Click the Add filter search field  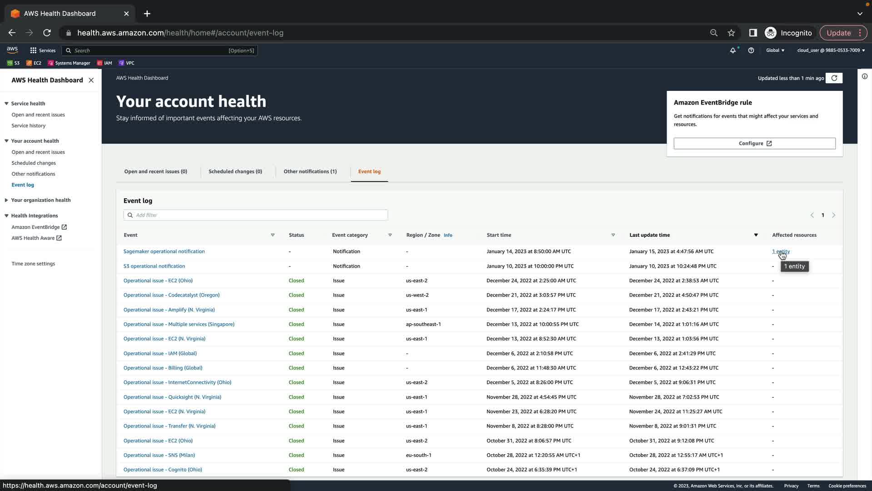click(x=255, y=215)
